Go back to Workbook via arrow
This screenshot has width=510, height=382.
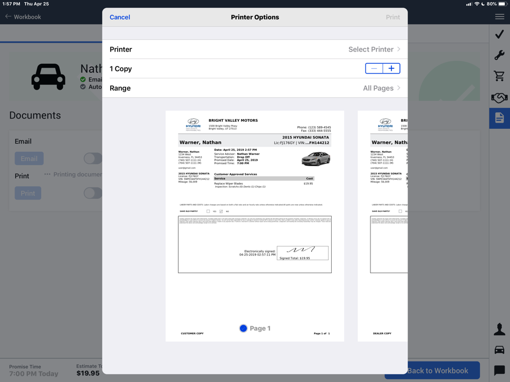[23, 17]
